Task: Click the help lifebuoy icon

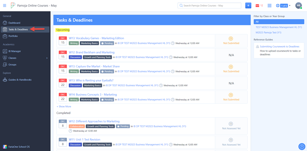Action: 278,6
